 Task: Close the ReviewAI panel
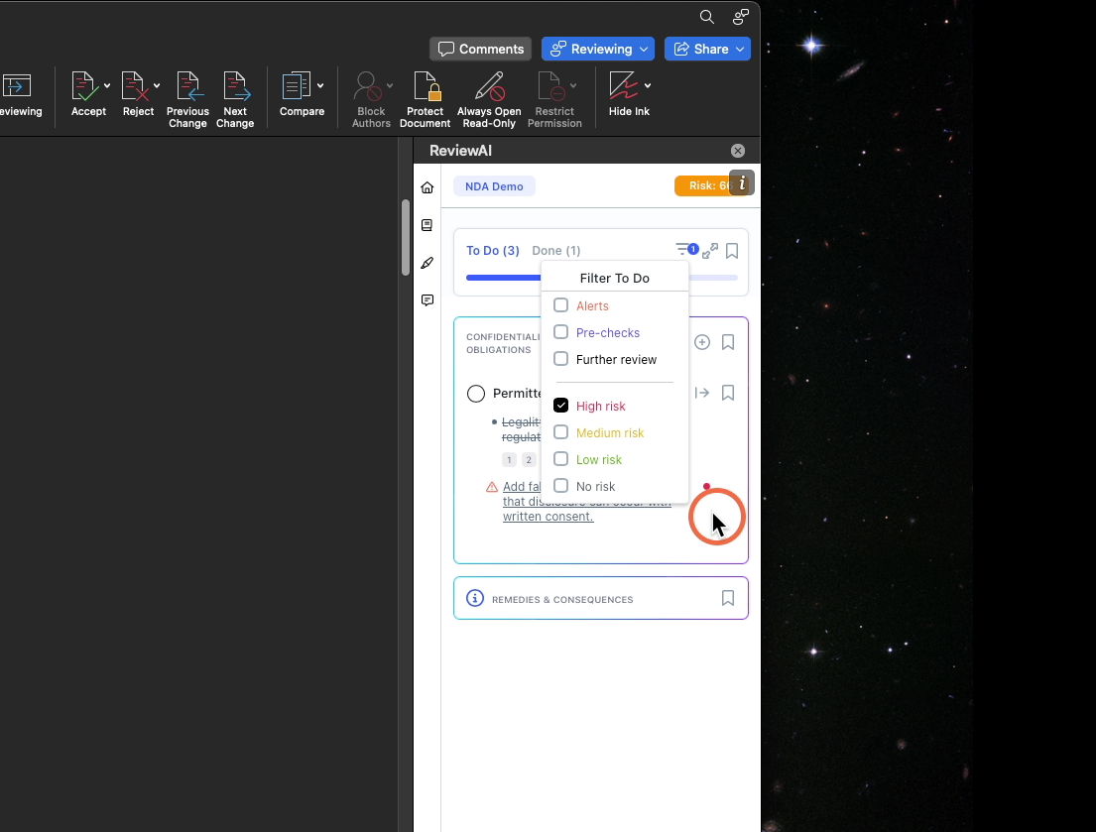tap(737, 151)
